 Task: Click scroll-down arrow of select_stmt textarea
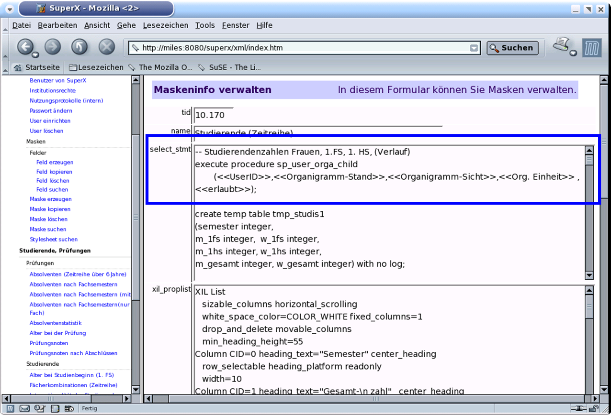(x=589, y=275)
